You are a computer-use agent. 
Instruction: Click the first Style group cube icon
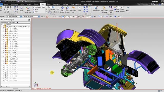pyautogui.click(x=84, y=7)
